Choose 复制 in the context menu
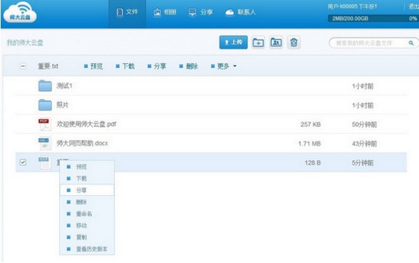Viewport: 419px width, 263px height. 87,237
